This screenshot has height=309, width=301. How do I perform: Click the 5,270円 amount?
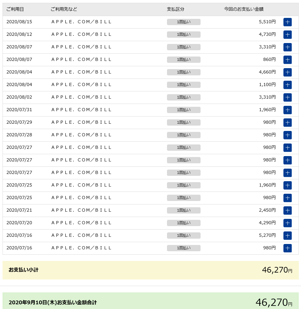click(x=267, y=236)
